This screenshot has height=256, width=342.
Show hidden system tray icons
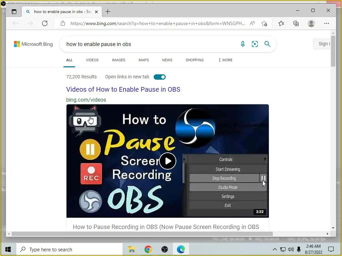(275, 249)
